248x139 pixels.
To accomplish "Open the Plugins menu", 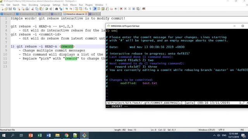I will 89,5.
